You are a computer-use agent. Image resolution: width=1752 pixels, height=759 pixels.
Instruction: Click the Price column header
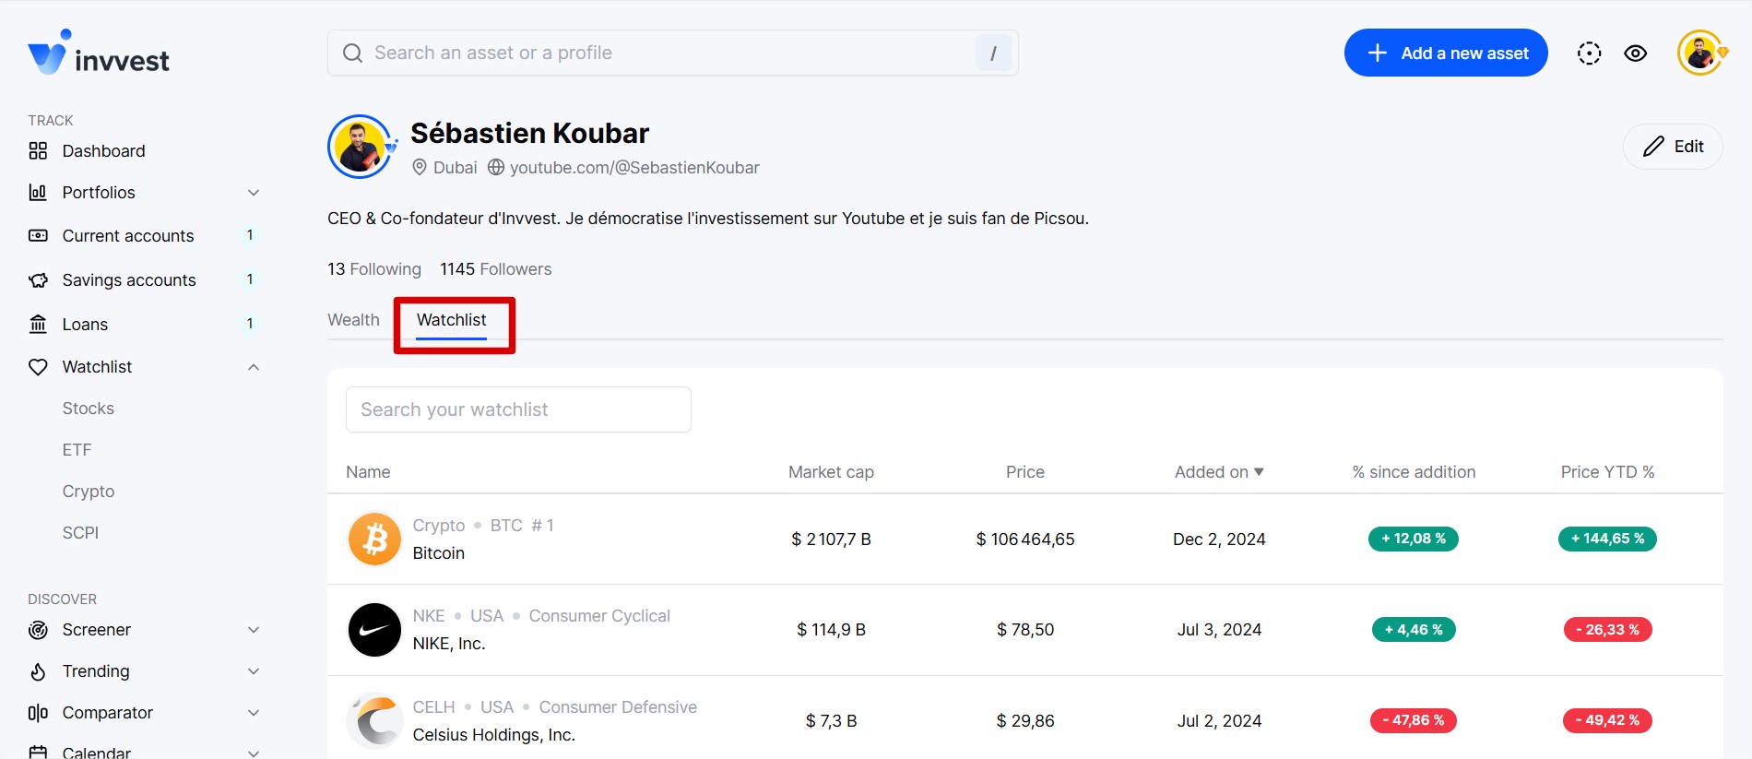pos(1025,472)
